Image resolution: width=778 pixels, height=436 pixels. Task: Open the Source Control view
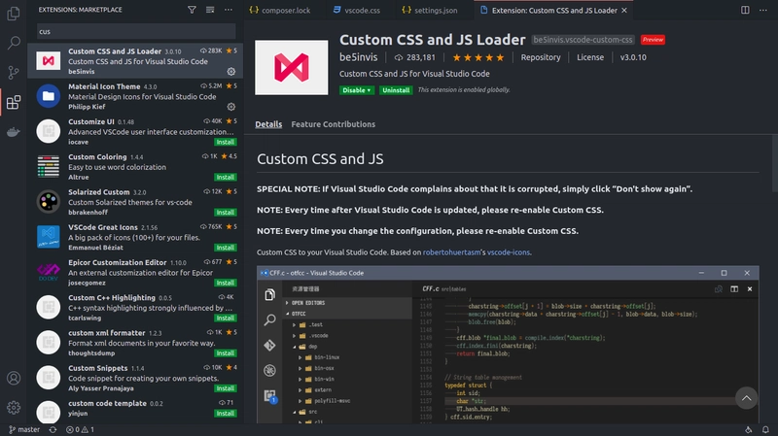[14, 72]
